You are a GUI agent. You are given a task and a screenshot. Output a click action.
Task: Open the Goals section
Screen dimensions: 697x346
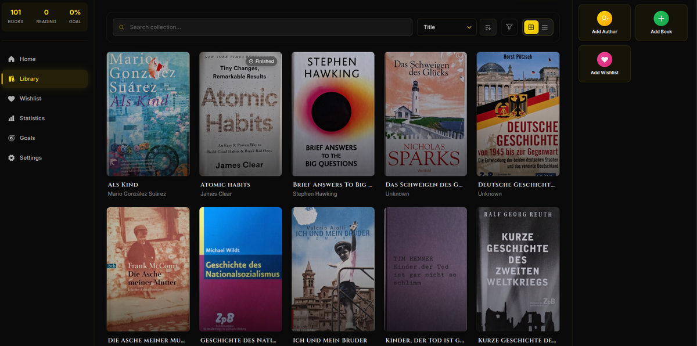click(x=44, y=138)
